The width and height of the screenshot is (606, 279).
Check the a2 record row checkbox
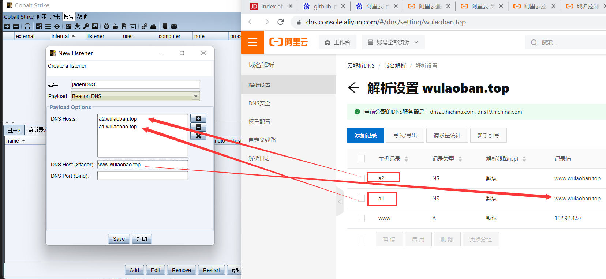(361, 178)
